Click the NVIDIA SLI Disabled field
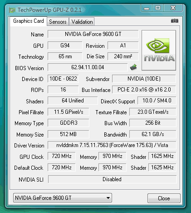The image size is (191, 213). [112, 179]
